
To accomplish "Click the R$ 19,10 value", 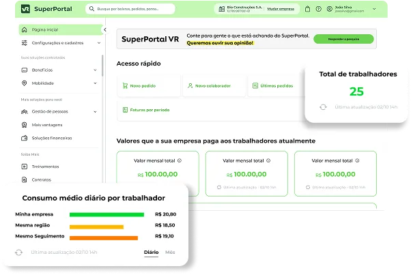I will 165,236.
